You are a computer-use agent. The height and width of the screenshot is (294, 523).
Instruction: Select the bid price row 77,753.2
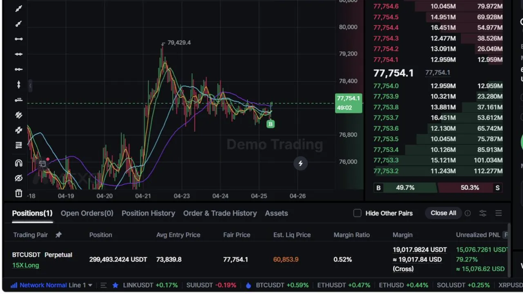click(438, 171)
